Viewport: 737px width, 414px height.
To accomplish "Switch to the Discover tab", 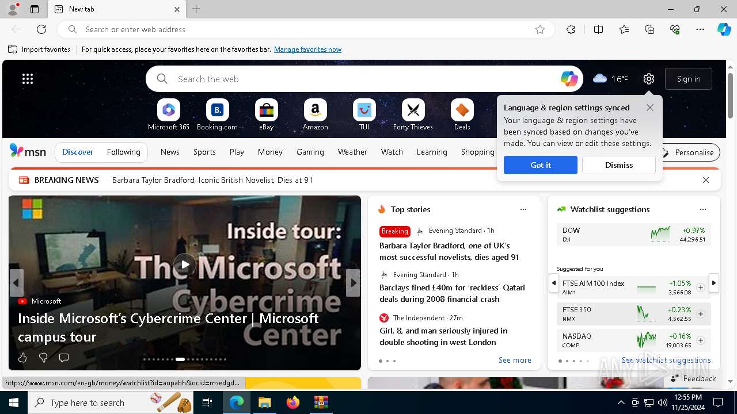I will click(x=78, y=152).
